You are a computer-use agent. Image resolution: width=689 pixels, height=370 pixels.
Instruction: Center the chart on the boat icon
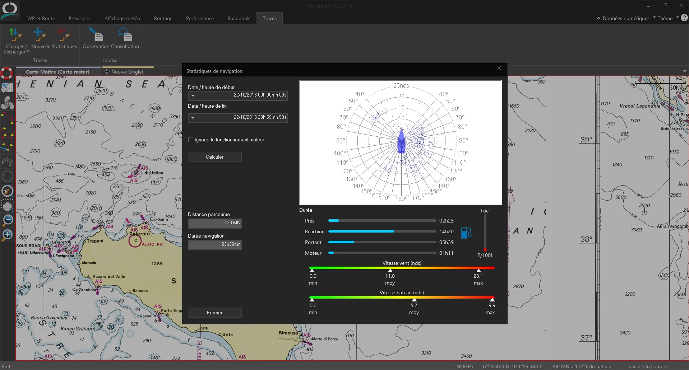tap(7, 191)
